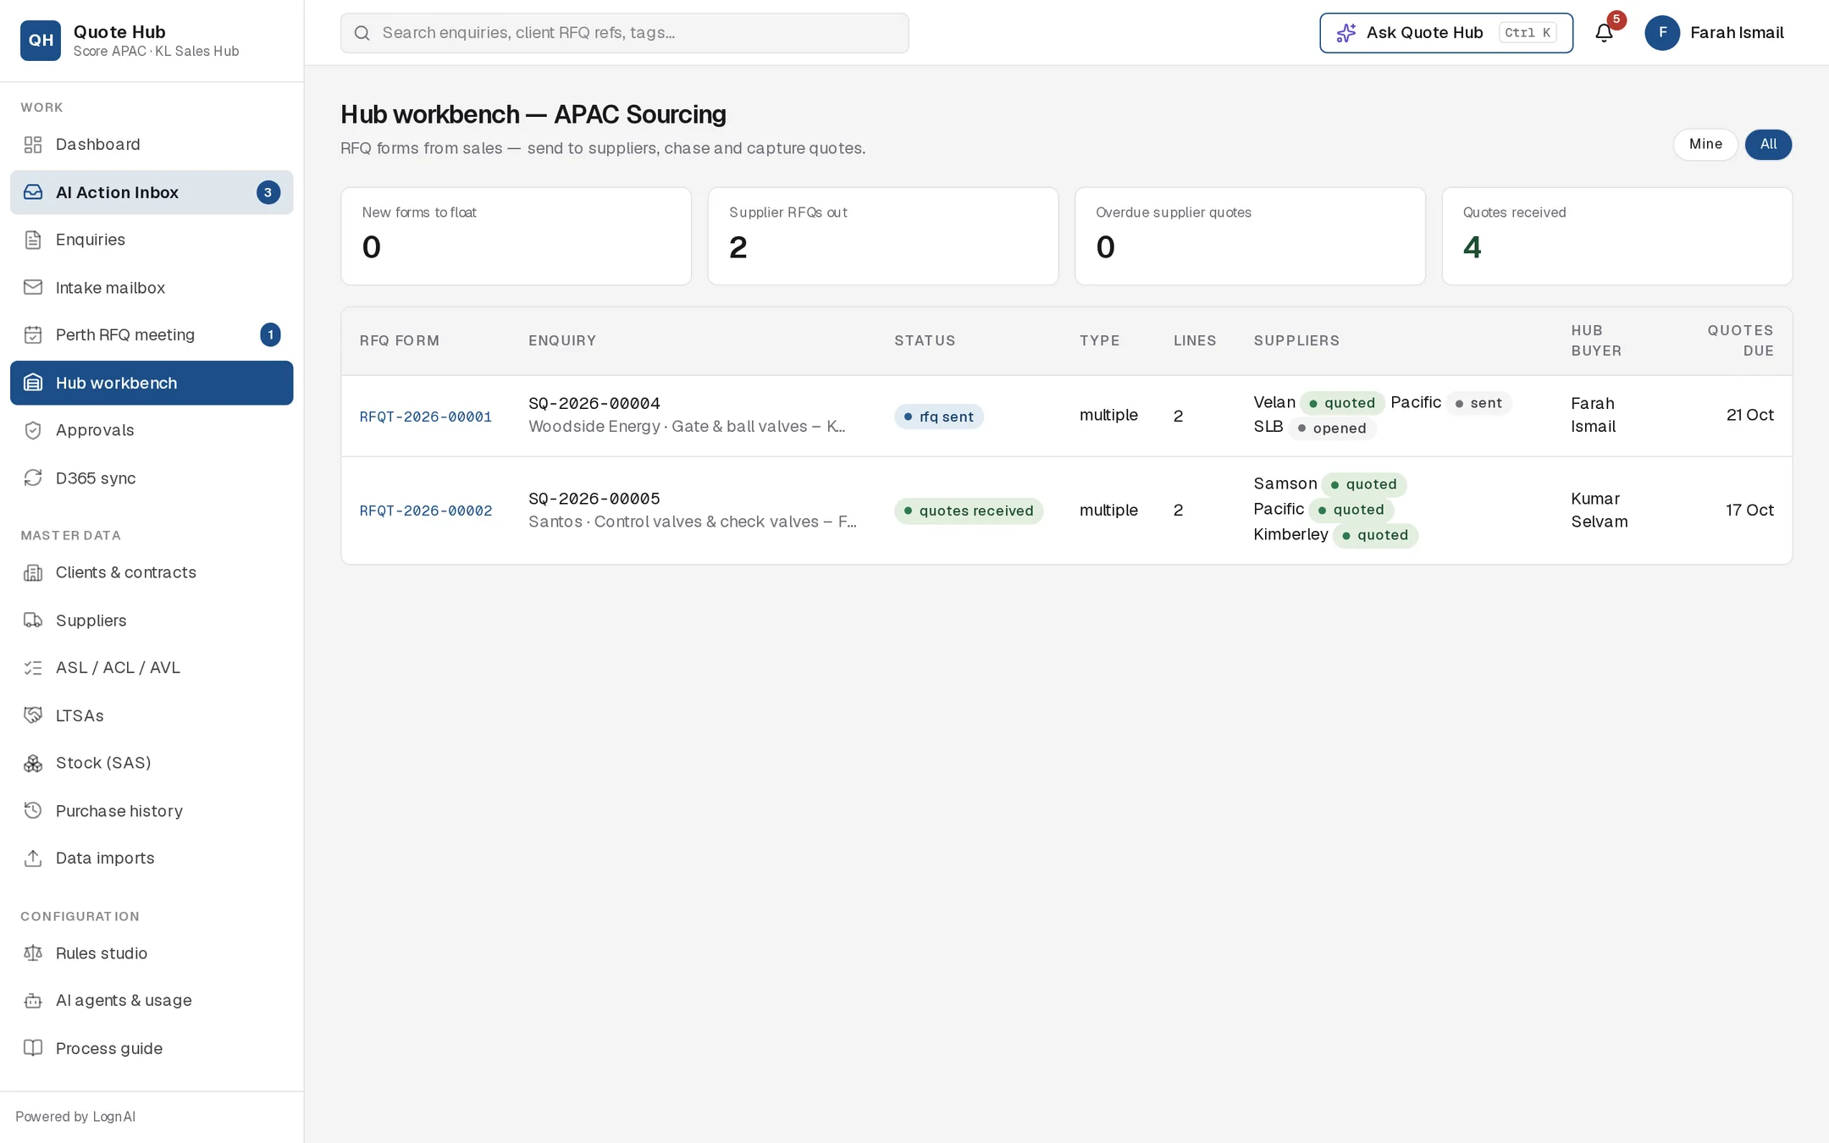1829x1143 pixels.
Task: Click SQ-2026-00004 enquiry number
Action: coord(594,403)
